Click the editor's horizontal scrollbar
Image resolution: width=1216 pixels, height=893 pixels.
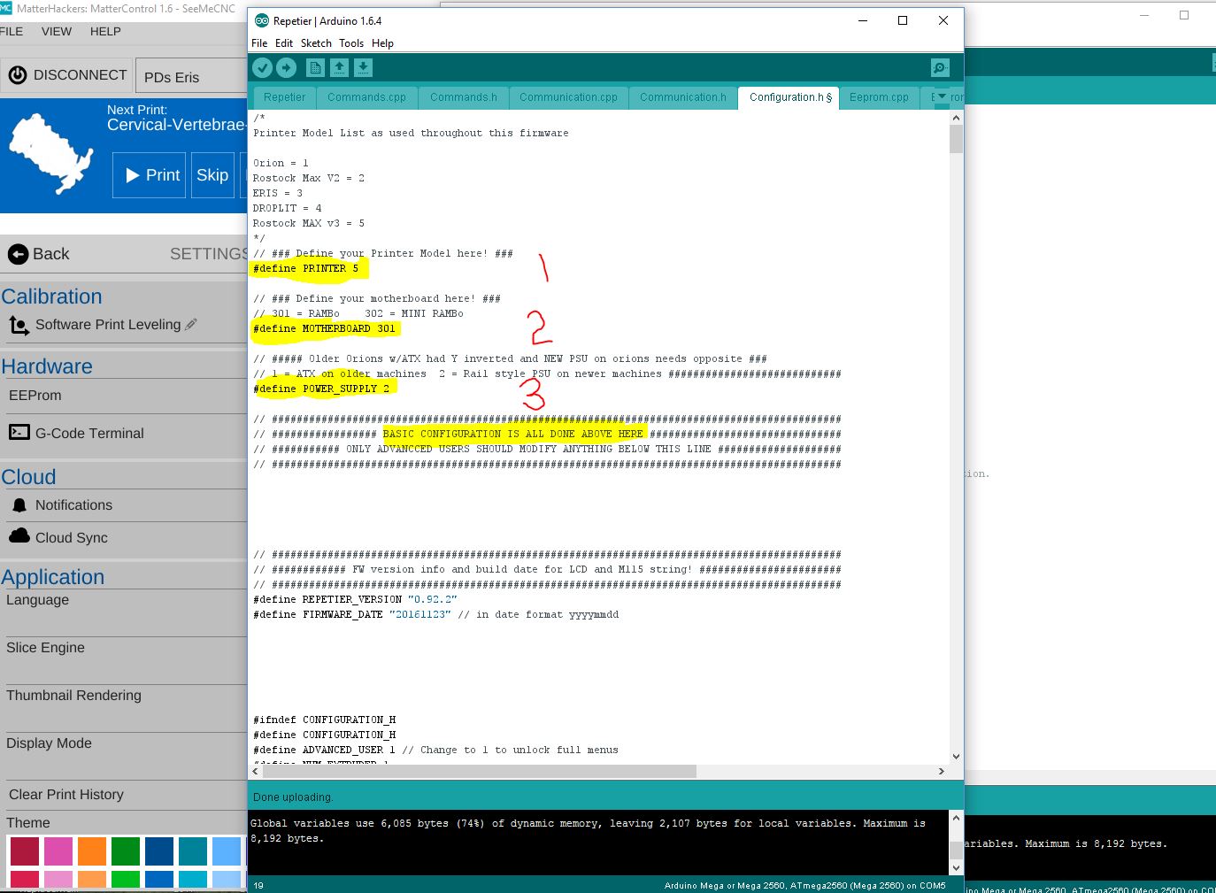tap(478, 771)
